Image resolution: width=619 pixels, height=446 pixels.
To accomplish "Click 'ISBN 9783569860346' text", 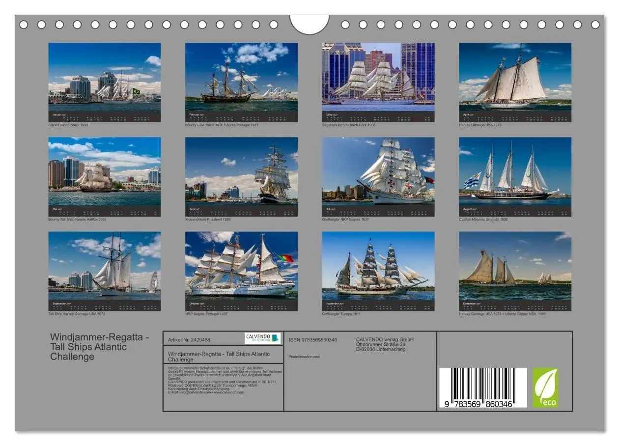I will [x=313, y=340].
